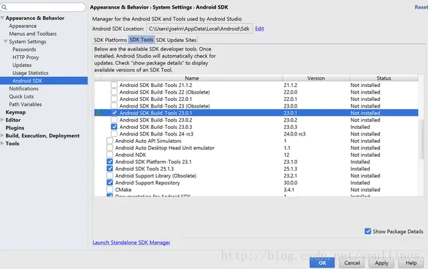Open the SDK Update Sites tab
The width and height of the screenshot is (428, 269).
[176, 40]
